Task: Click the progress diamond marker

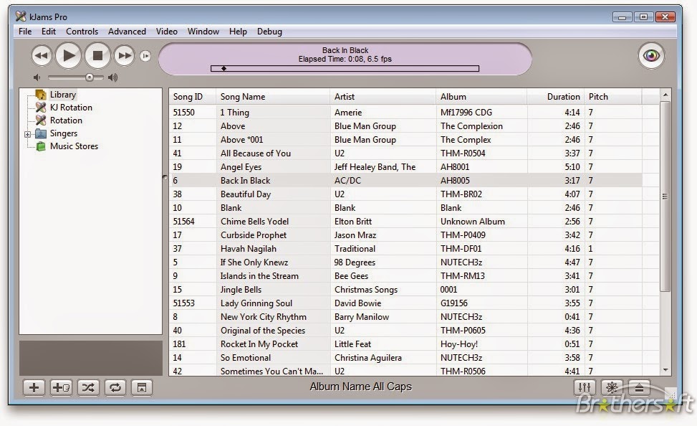Action: [x=224, y=69]
